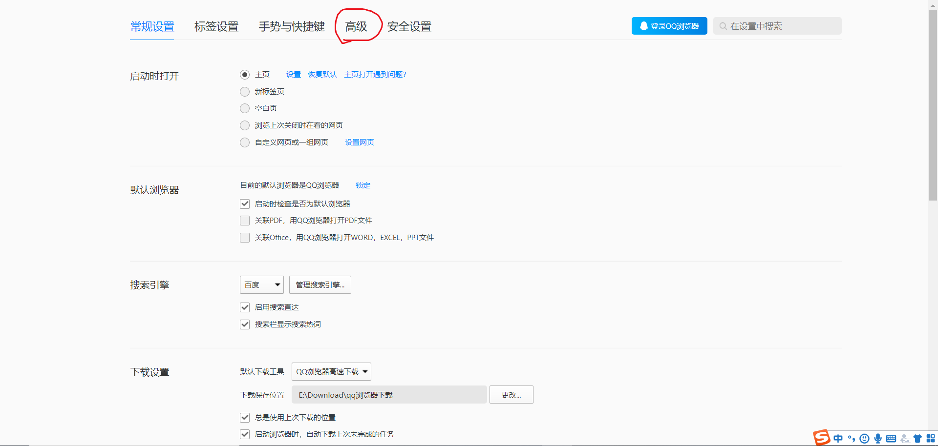This screenshot has height=446, width=938.
Task: Enable 关联PDF checkbox
Action: click(245, 221)
